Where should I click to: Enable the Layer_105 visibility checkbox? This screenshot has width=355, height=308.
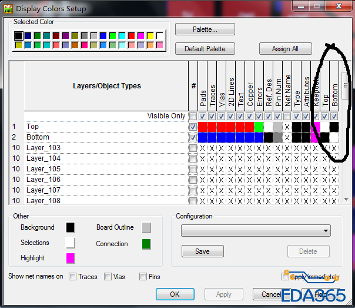pyautogui.click(x=193, y=169)
